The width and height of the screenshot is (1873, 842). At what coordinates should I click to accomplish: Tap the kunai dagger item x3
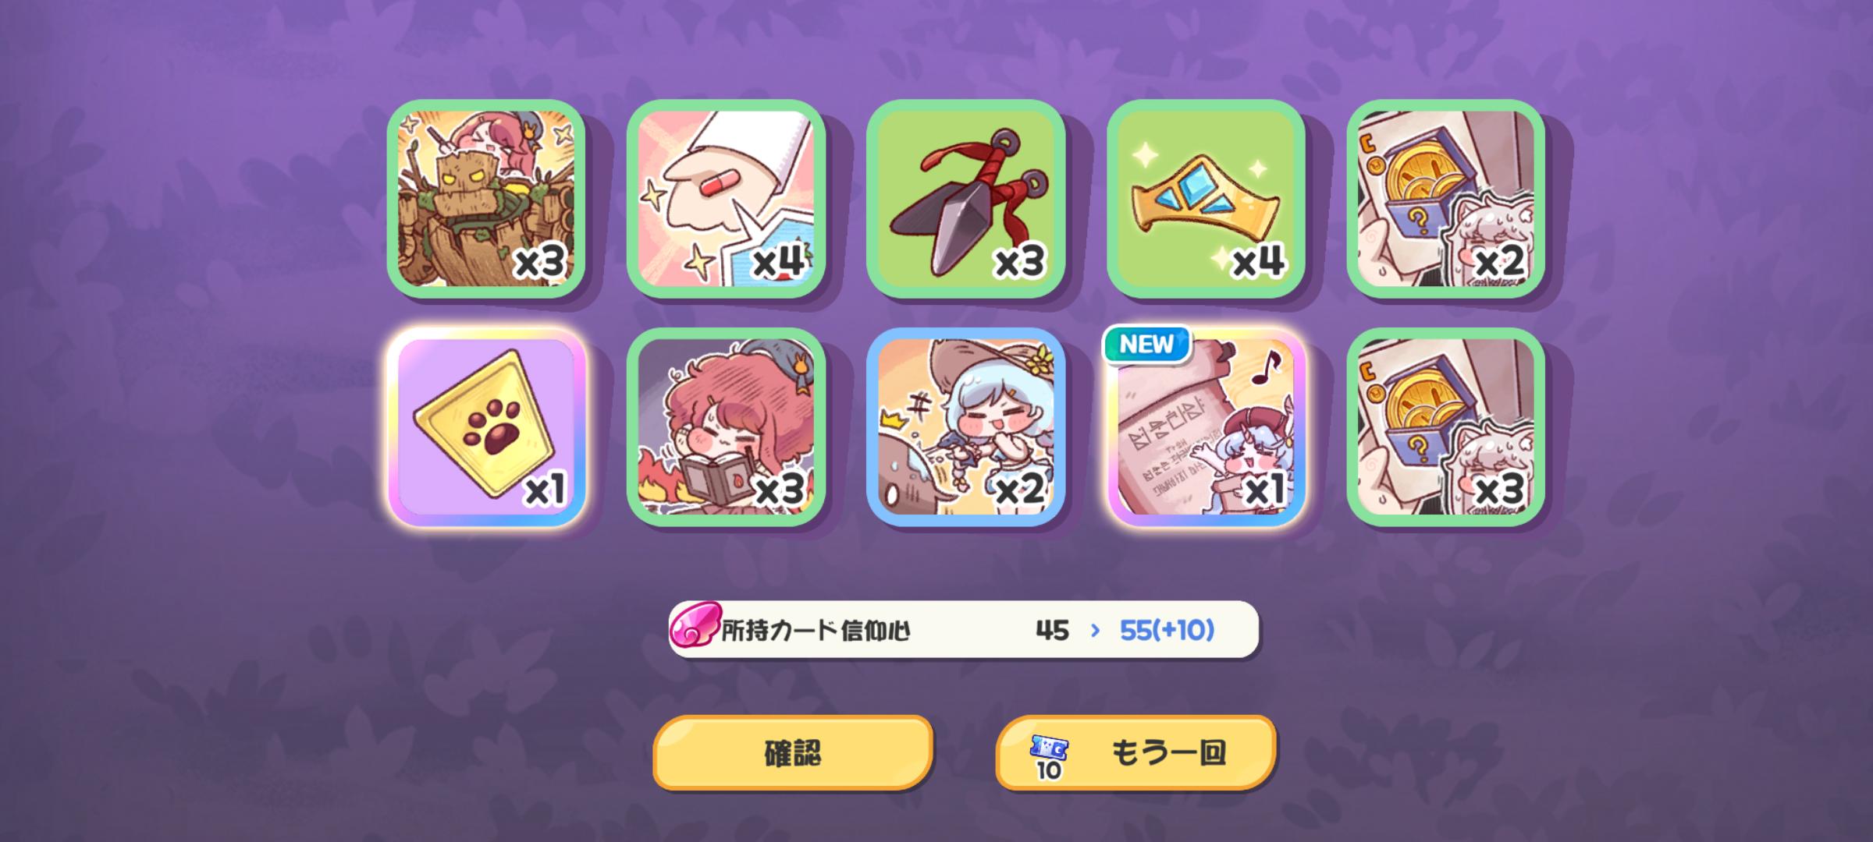[x=966, y=199]
